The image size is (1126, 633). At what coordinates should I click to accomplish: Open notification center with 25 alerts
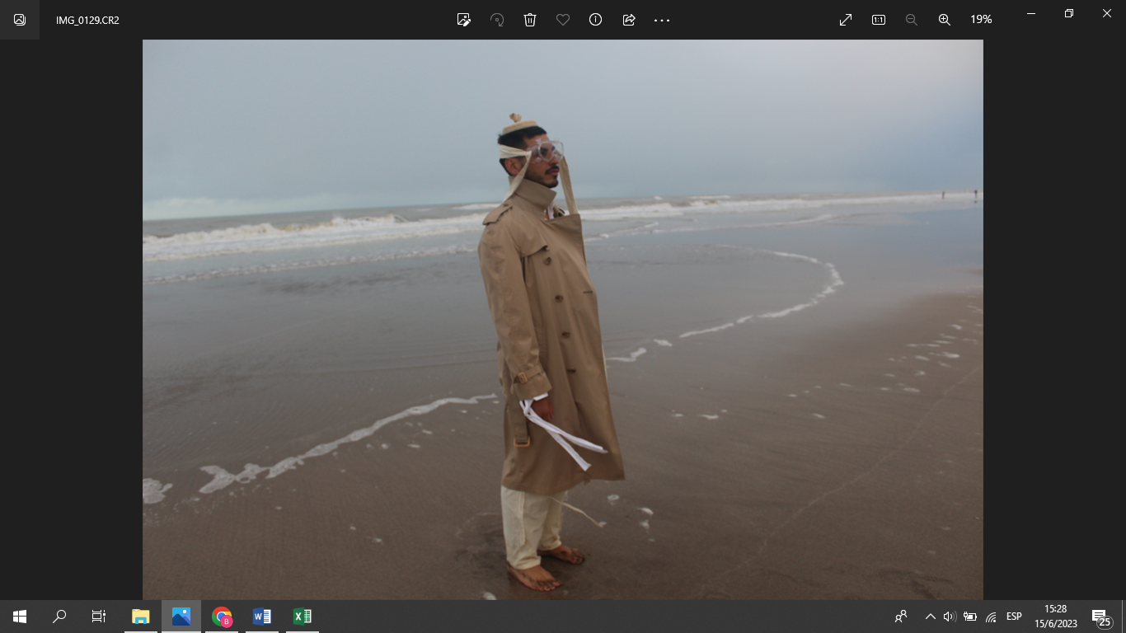click(x=1101, y=617)
